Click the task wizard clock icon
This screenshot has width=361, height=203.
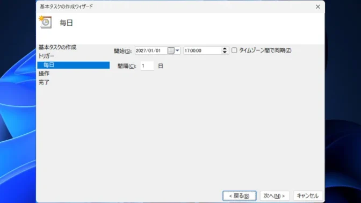click(x=45, y=22)
